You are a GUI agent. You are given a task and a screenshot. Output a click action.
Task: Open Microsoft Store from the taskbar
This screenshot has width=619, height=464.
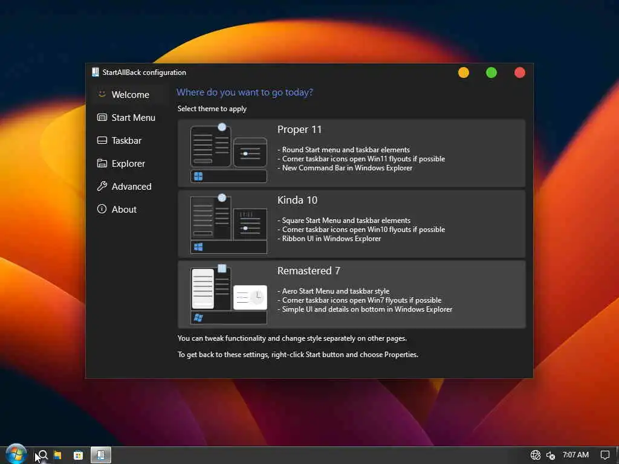pyautogui.click(x=79, y=456)
